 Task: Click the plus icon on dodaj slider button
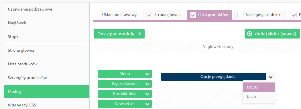tap(249, 34)
